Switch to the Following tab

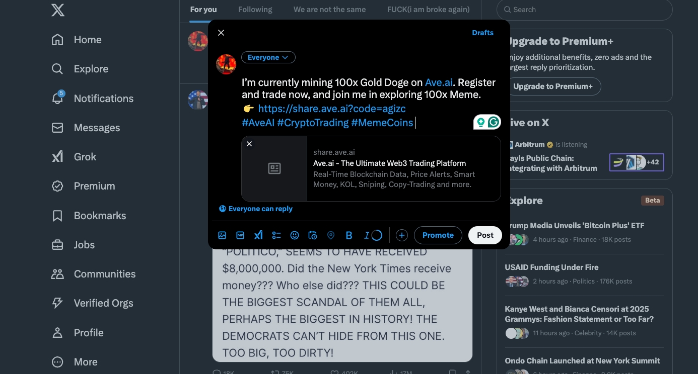[255, 10]
